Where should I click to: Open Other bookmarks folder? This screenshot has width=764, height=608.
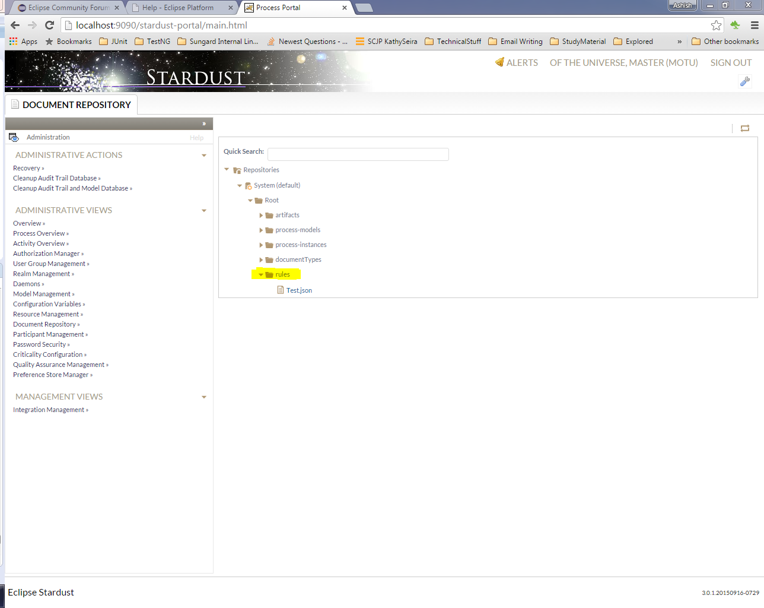725,42
